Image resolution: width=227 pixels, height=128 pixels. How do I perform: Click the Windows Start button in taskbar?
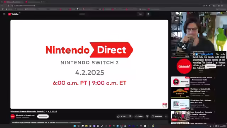[74, 126]
